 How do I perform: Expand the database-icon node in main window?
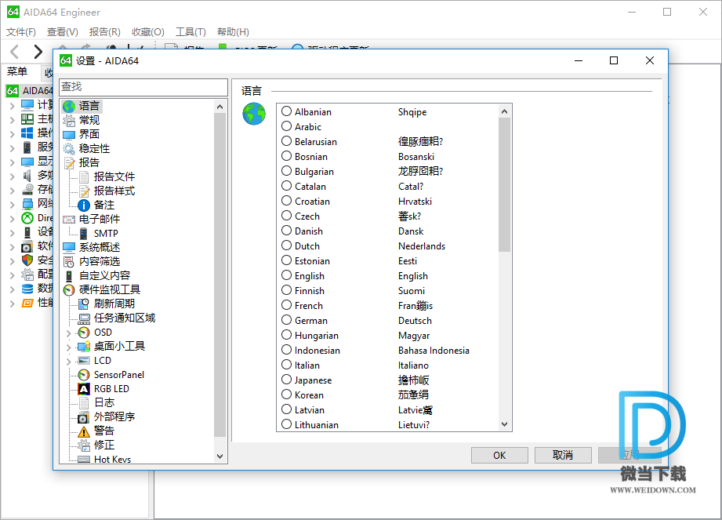13,289
